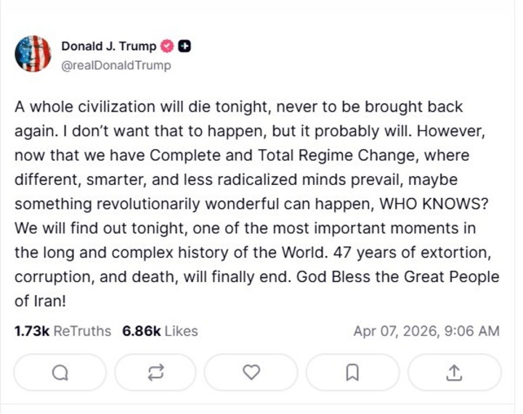Click the "9:06 AM" time text
This screenshot has width=523, height=414.
[472, 331]
